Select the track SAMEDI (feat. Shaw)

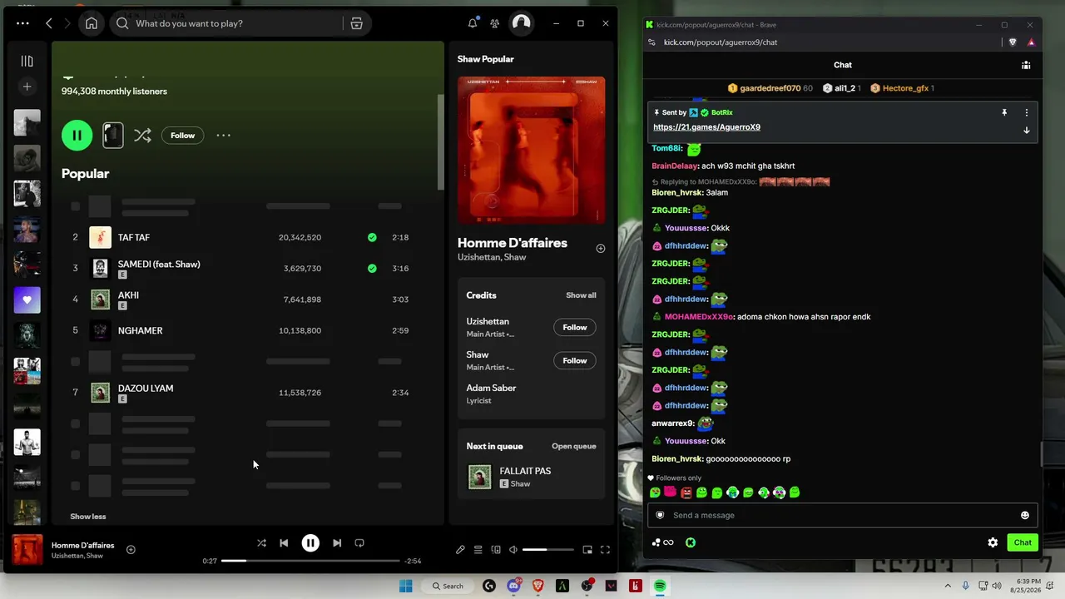coord(159,264)
